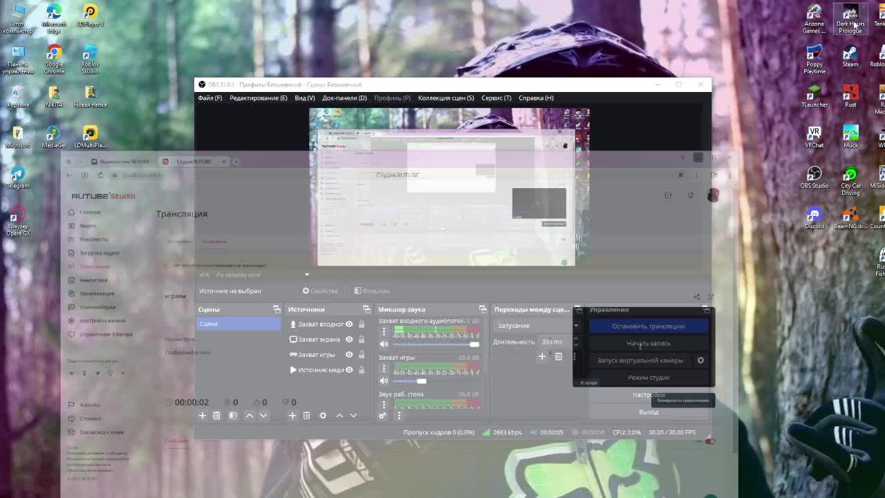Open Rust desktop shortcut

(x=850, y=96)
